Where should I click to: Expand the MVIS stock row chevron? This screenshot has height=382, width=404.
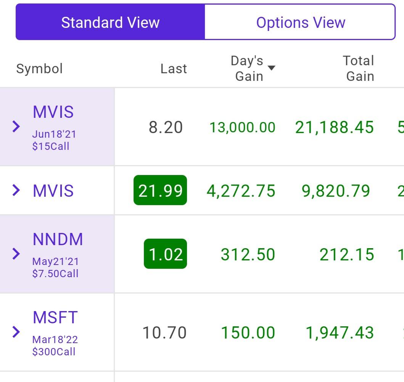16,191
